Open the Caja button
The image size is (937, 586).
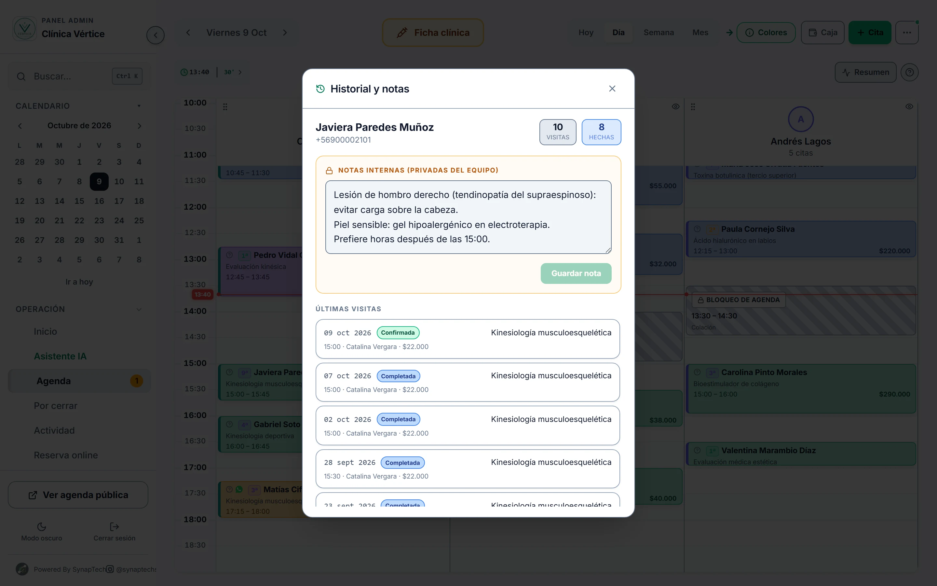[x=822, y=33]
